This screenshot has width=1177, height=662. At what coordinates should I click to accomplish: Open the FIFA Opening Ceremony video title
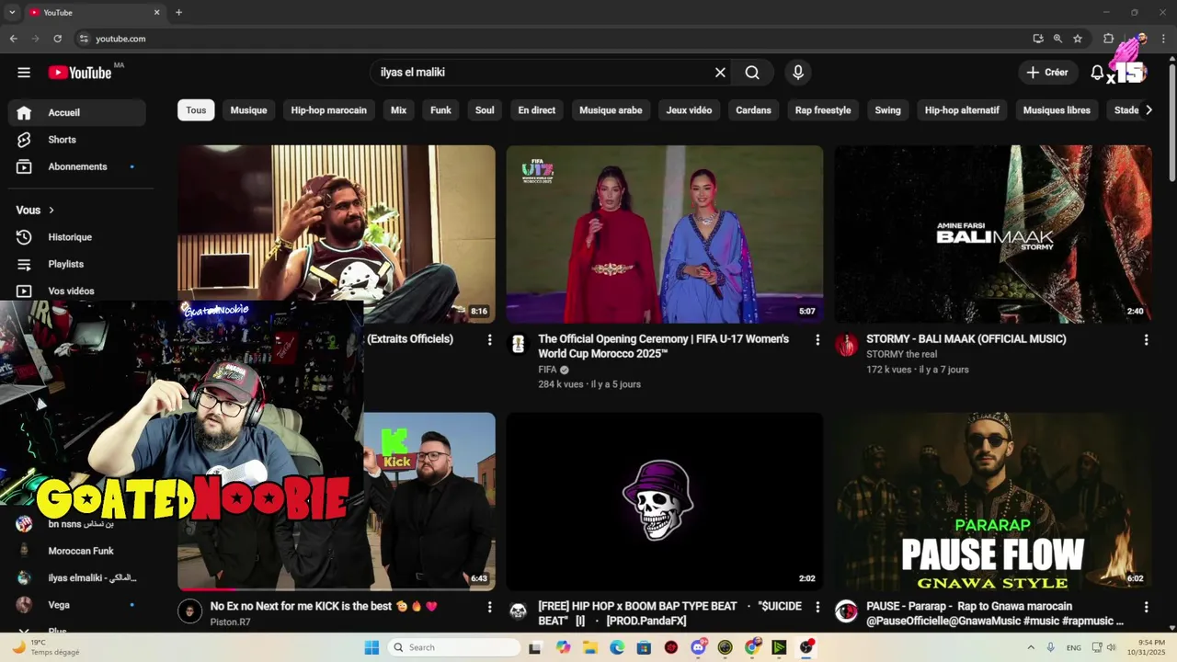(x=663, y=346)
